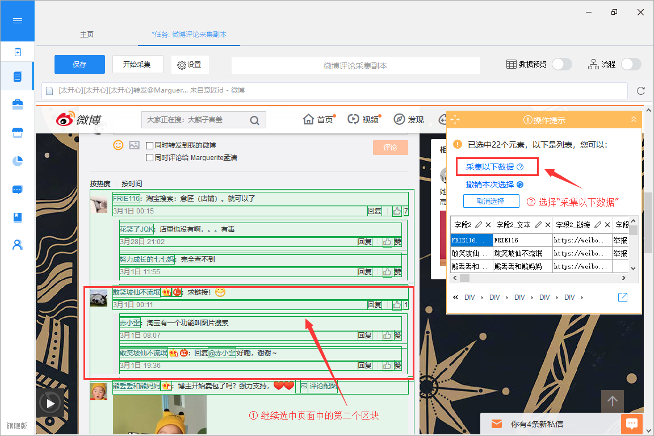Sort comments 按时间
Screen dimensions: 654x436
[132, 183]
